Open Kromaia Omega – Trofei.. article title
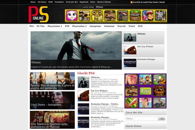This screenshot has height=130, width=195. tap(105, 104)
